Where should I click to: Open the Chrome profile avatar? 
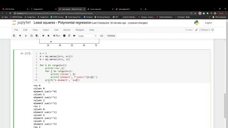(215, 13)
